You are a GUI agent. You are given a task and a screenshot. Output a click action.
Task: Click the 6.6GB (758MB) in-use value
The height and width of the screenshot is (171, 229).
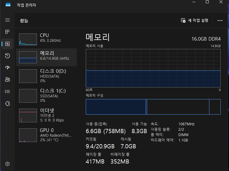coord(106,131)
